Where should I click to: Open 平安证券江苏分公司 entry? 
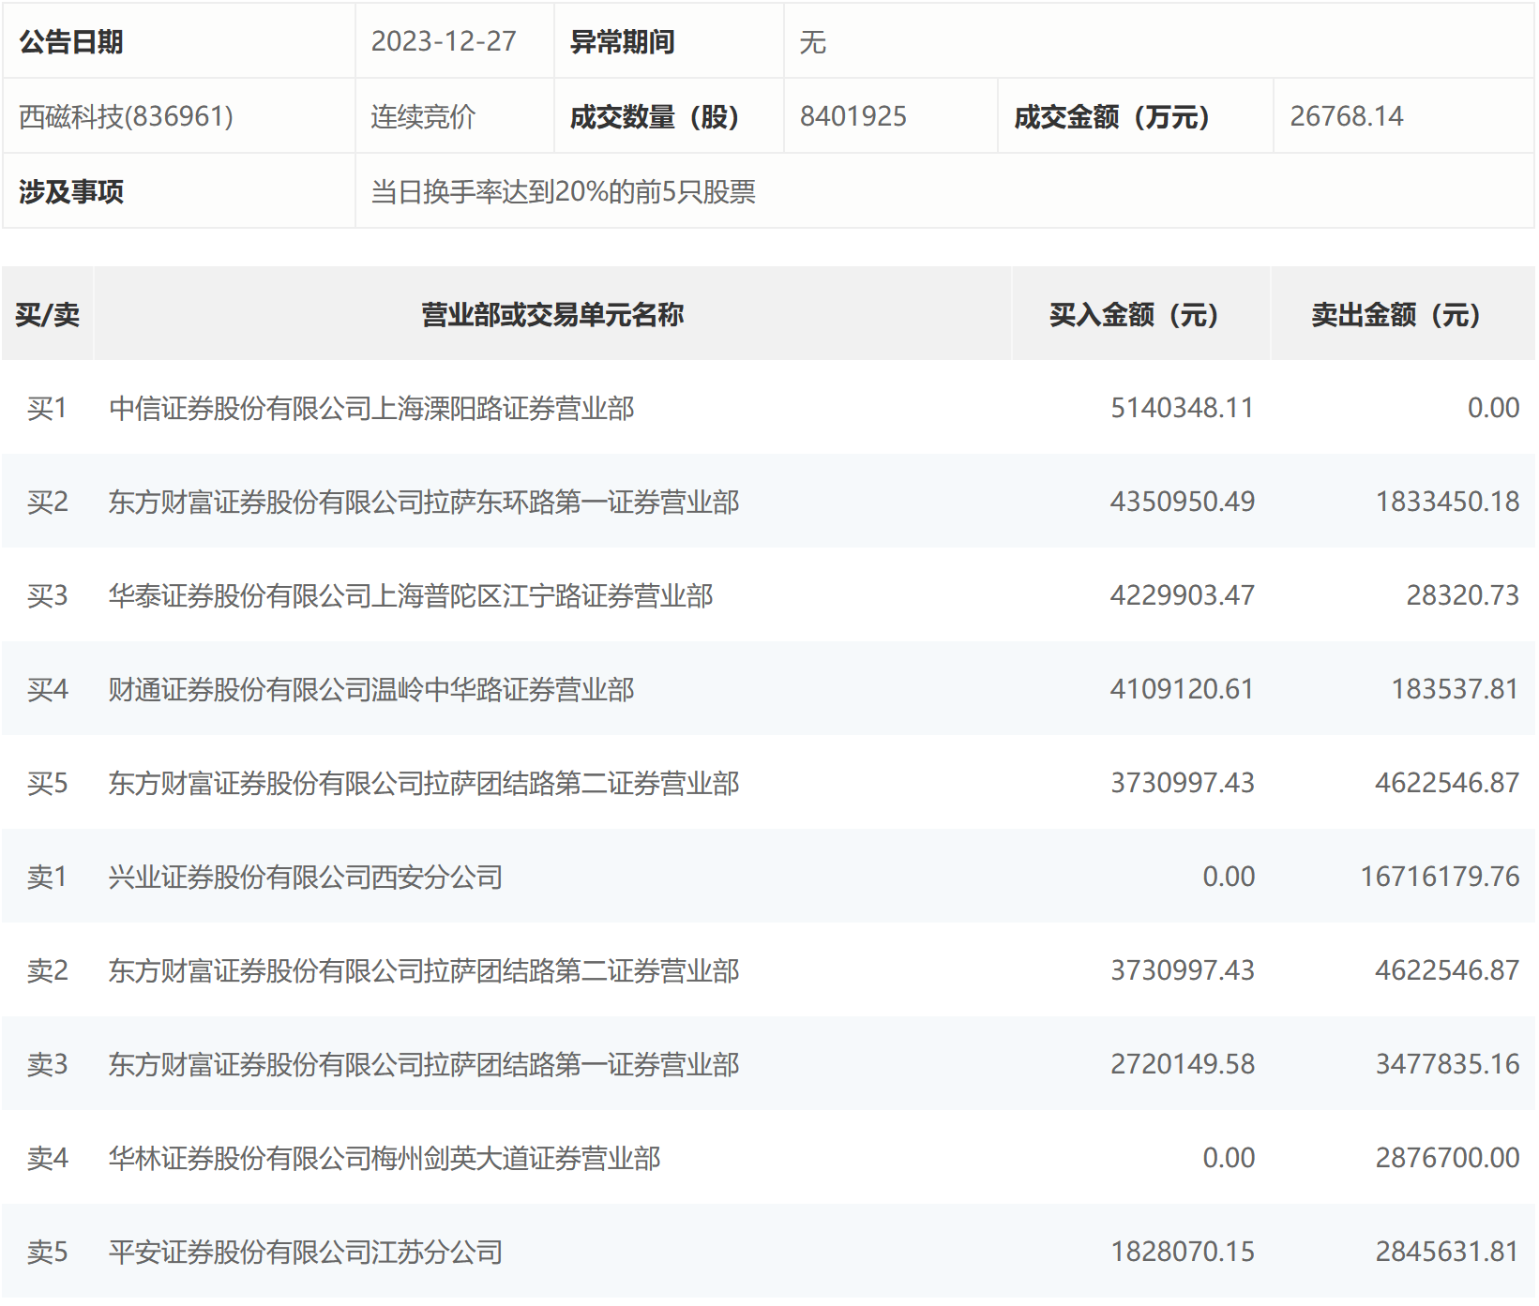[306, 1252]
